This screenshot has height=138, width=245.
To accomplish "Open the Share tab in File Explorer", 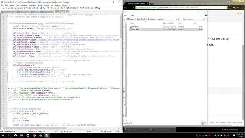I will point(125,15).
